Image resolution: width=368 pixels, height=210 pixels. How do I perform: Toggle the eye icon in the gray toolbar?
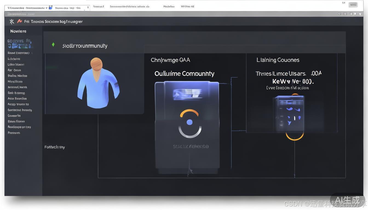340,14
